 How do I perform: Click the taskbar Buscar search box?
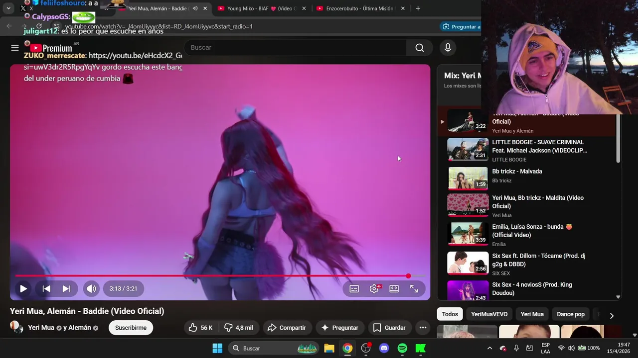point(274,348)
